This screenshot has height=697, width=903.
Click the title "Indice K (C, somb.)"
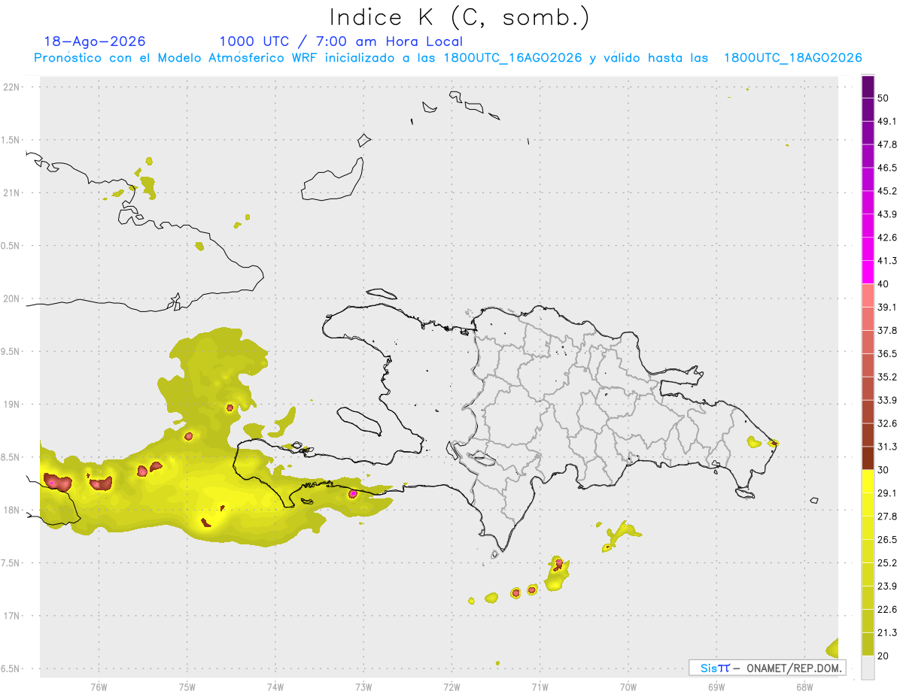460,17
